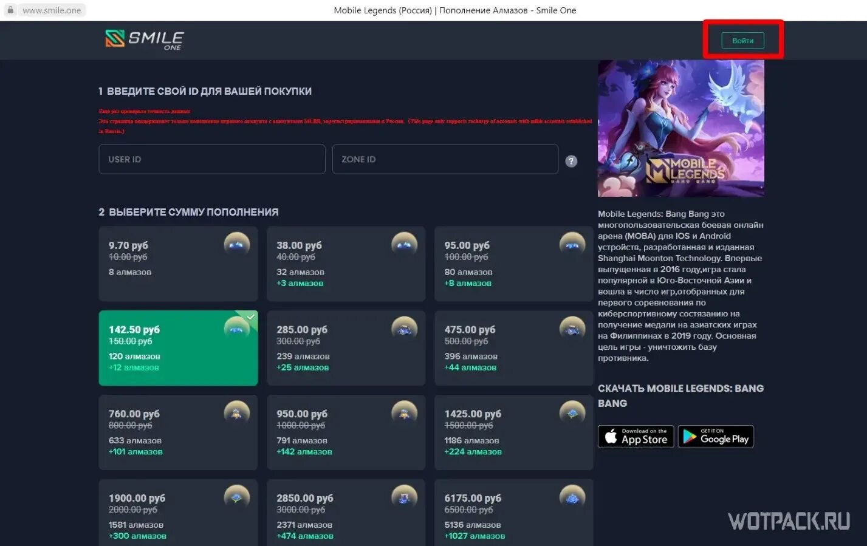Click the Mobile Legends description paragraph
Image resolution: width=867 pixels, height=546 pixels.
pyautogui.click(x=680, y=286)
